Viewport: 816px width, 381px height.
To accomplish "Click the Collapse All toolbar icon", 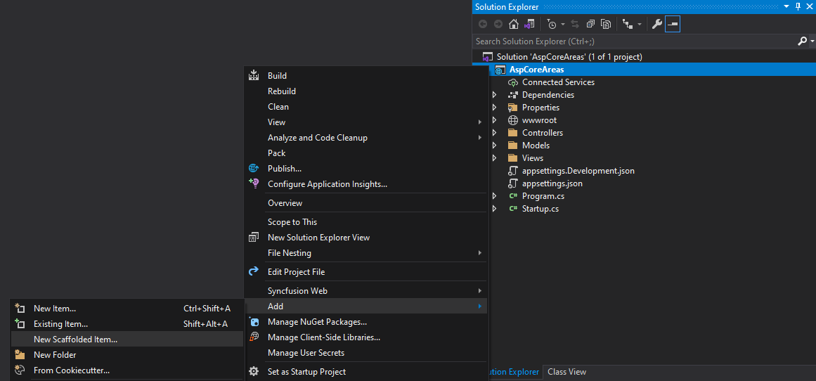I will point(590,24).
